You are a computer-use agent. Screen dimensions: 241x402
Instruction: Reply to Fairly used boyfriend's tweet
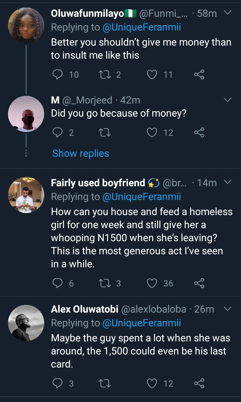coord(58,283)
